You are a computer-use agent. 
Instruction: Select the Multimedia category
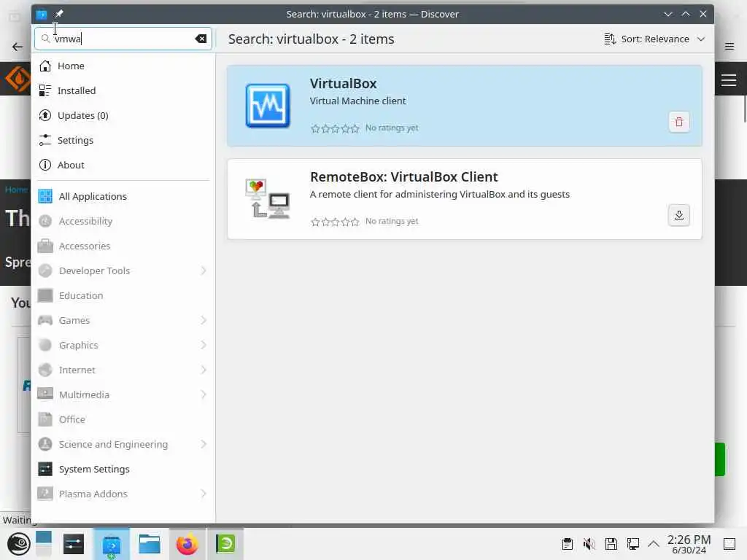tap(85, 394)
